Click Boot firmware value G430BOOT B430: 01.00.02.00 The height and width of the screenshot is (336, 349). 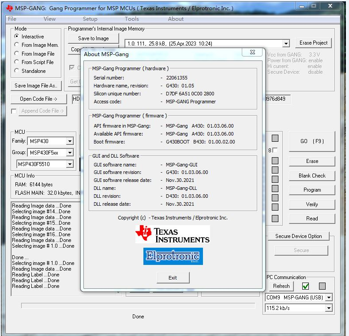(x=200, y=142)
